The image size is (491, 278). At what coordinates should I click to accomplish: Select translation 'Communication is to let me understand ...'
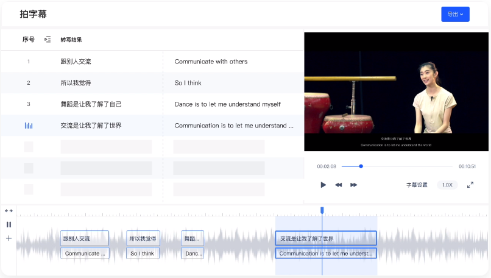(234, 126)
